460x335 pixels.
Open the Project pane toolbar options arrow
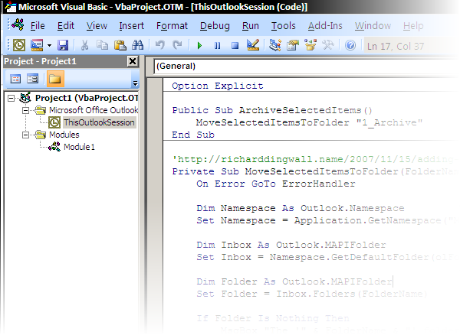pyautogui.click(x=135, y=83)
